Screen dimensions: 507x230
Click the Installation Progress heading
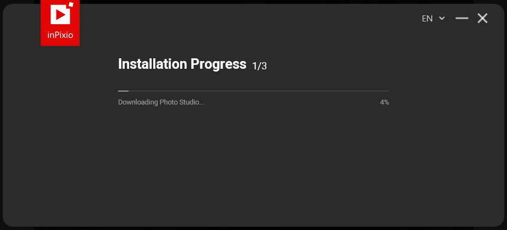[182, 64]
